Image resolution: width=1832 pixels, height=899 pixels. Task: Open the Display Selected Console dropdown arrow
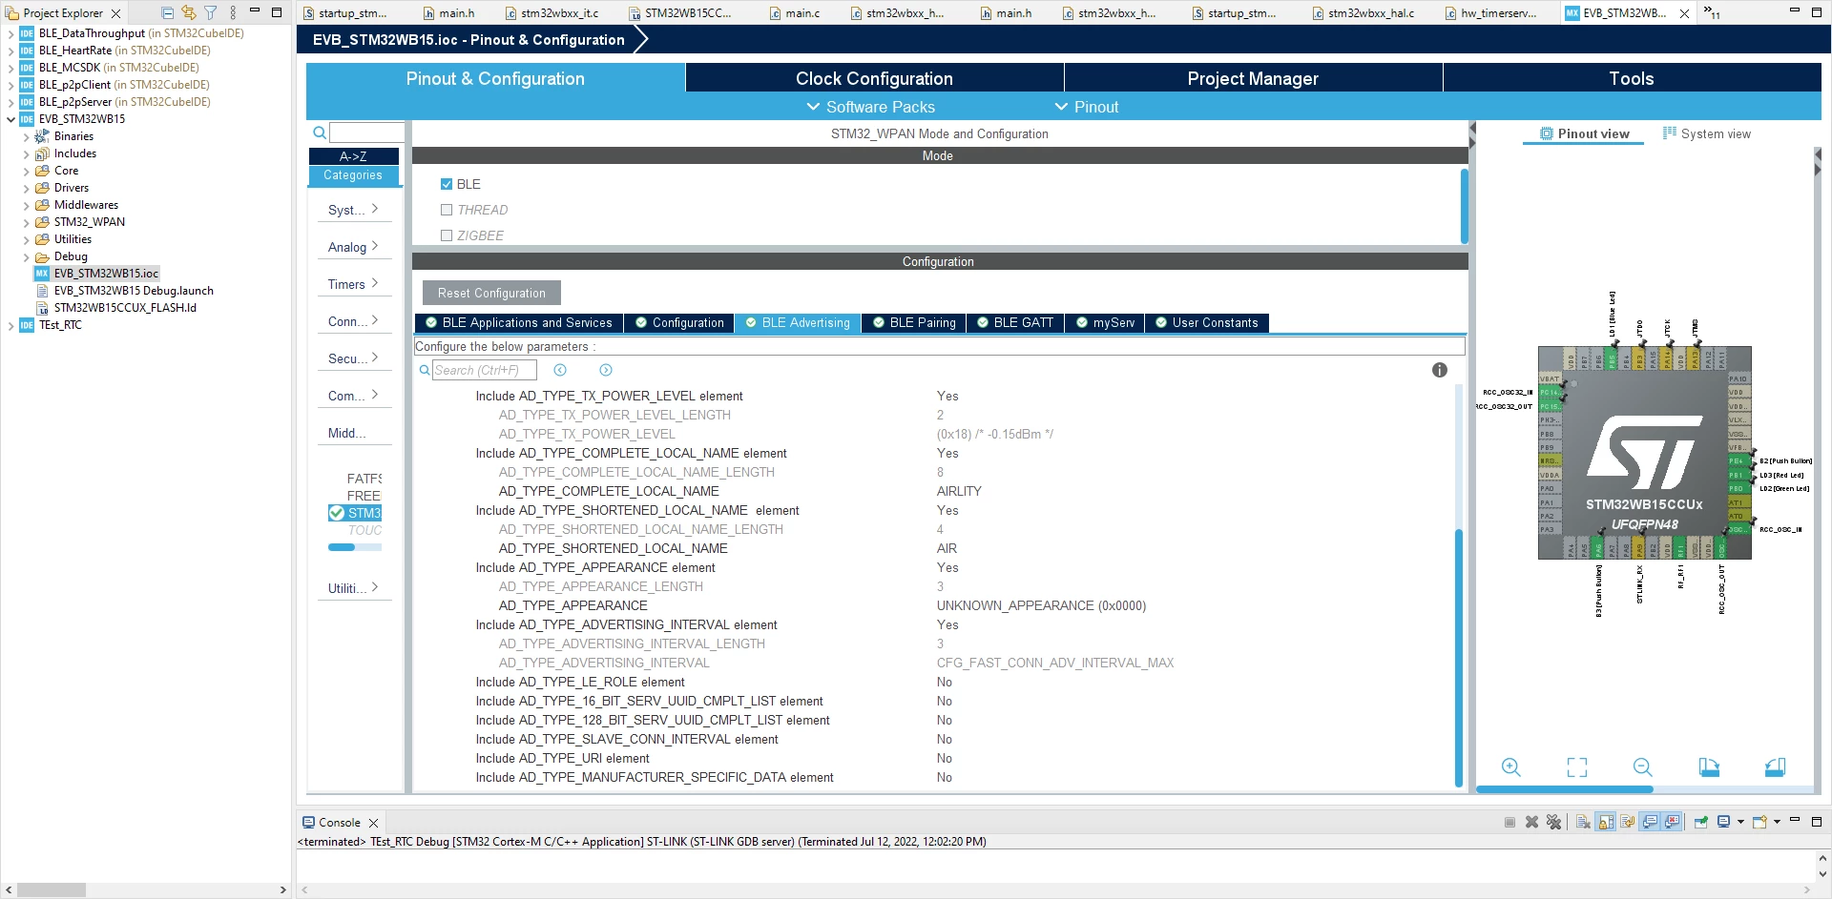click(x=1740, y=822)
